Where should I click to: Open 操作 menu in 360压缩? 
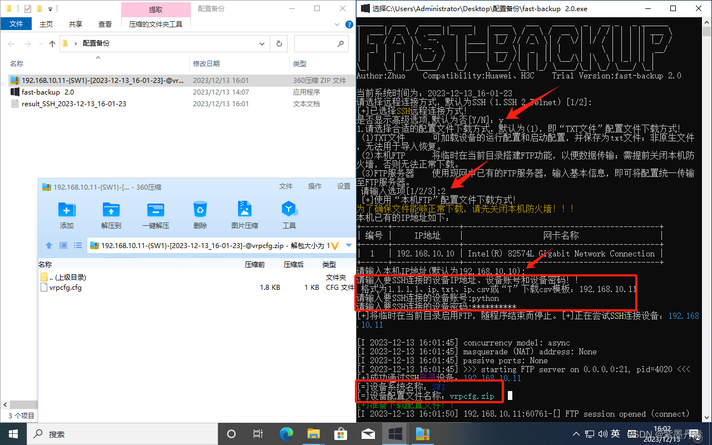tap(315, 186)
